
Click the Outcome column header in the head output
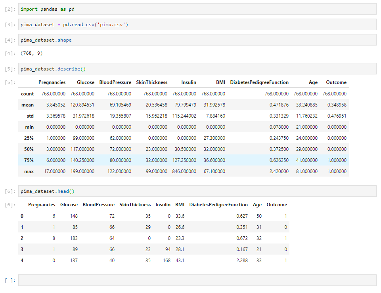(x=276, y=204)
